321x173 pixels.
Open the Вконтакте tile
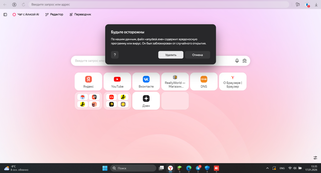(146, 82)
